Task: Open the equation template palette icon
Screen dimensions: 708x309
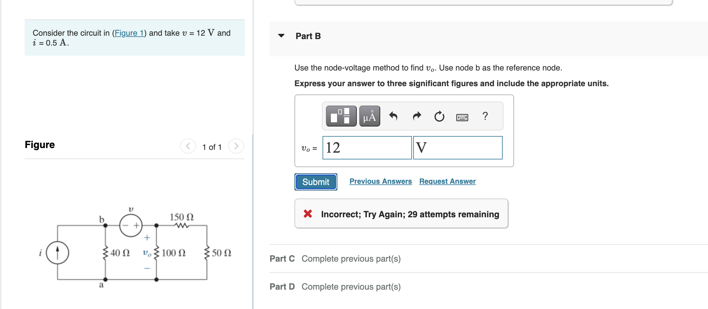Action: pyautogui.click(x=340, y=116)
